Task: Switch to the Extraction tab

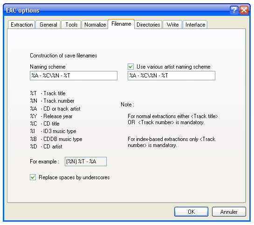Action: click(21, 24)
